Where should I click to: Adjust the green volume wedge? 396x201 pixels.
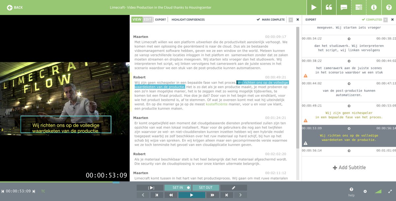[378, 191]
